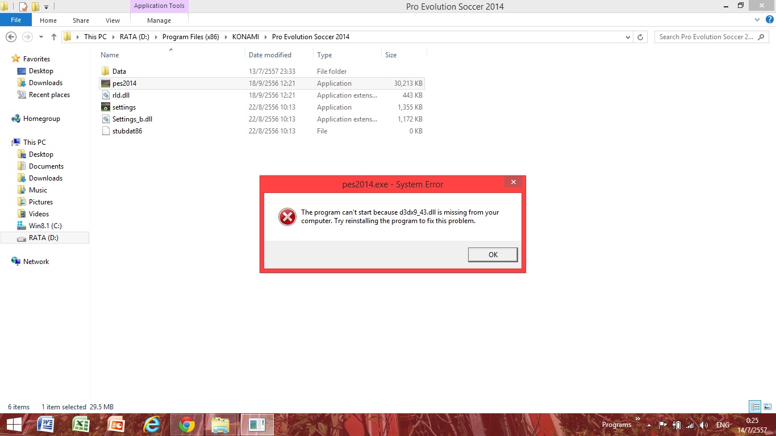Close the pes2014.exe System Error dialog

(x=513, y=182)
